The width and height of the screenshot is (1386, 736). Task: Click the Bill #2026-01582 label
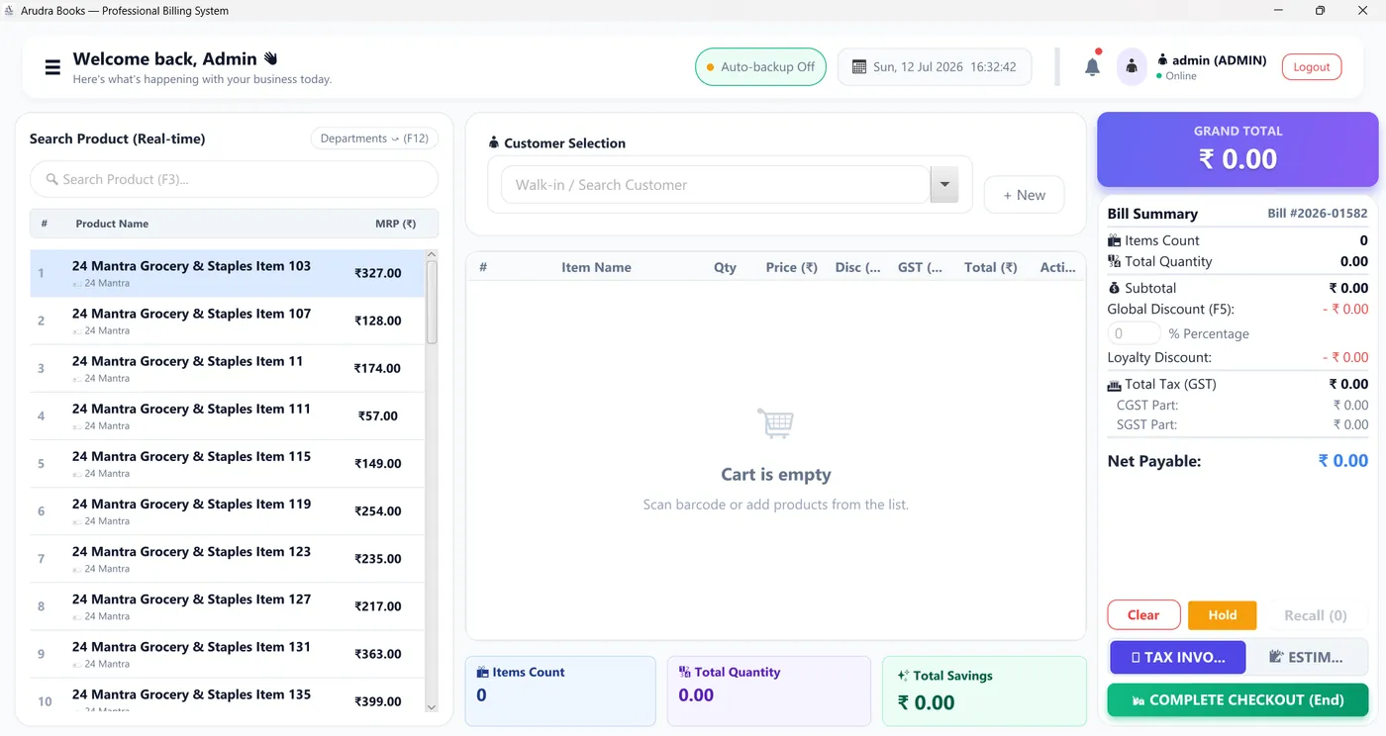point(1318,213)
